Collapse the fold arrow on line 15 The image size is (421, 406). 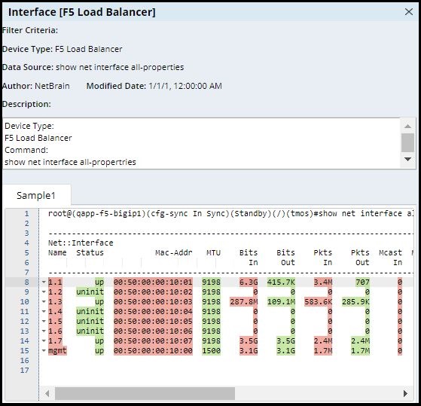(x=44, y=351)
